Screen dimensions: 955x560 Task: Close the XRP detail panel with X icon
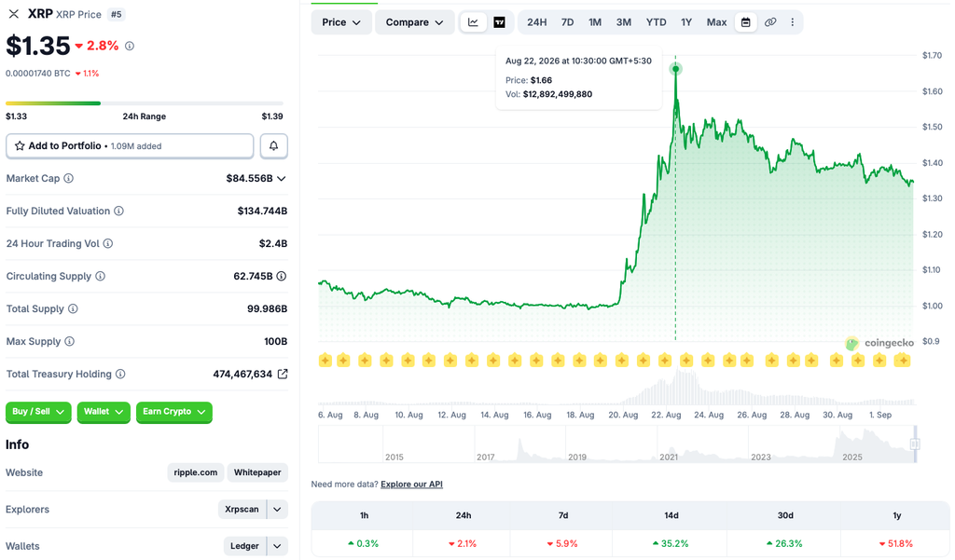[13, 14]
